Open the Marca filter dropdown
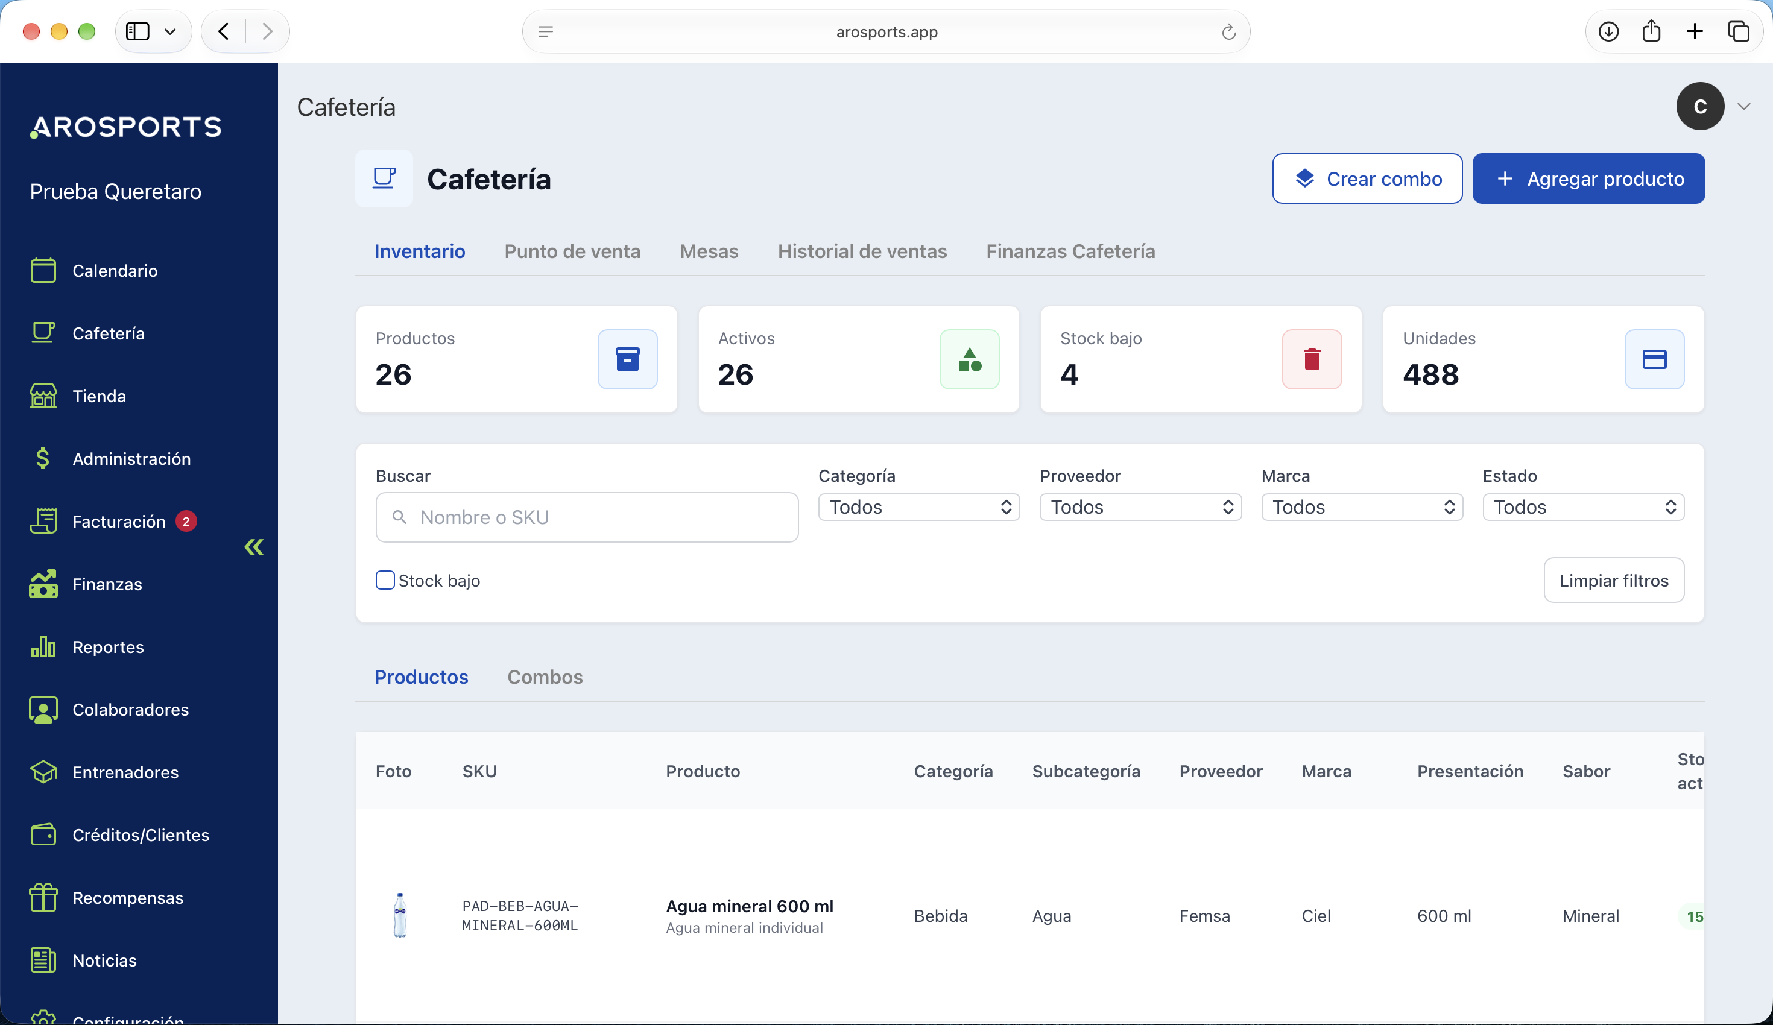The width and height of the screenshot is (1773, 1025). (1362, 507)
